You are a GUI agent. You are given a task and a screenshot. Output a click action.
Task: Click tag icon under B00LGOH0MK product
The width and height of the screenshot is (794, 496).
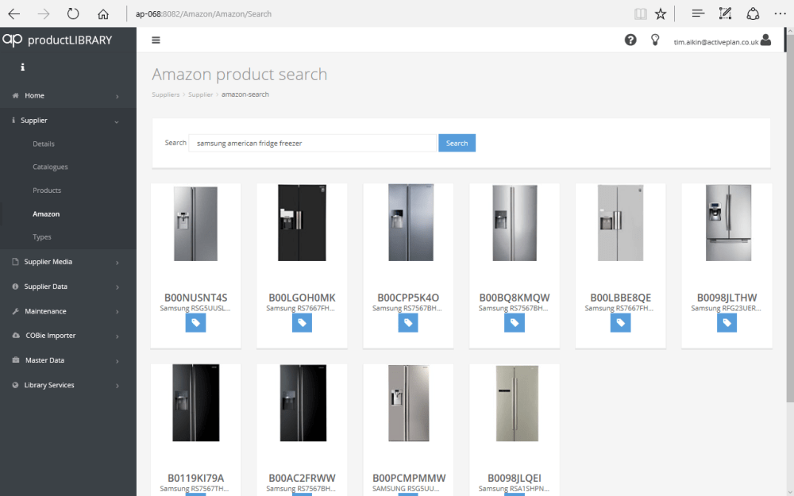tap(302, 323)
